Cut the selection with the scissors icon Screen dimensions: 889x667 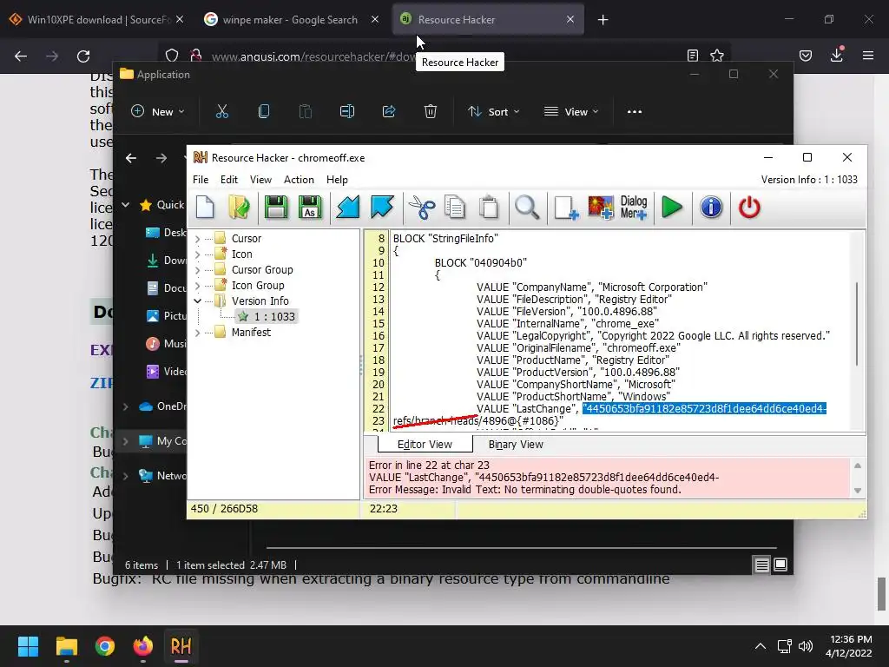click(x=422, y=208)
